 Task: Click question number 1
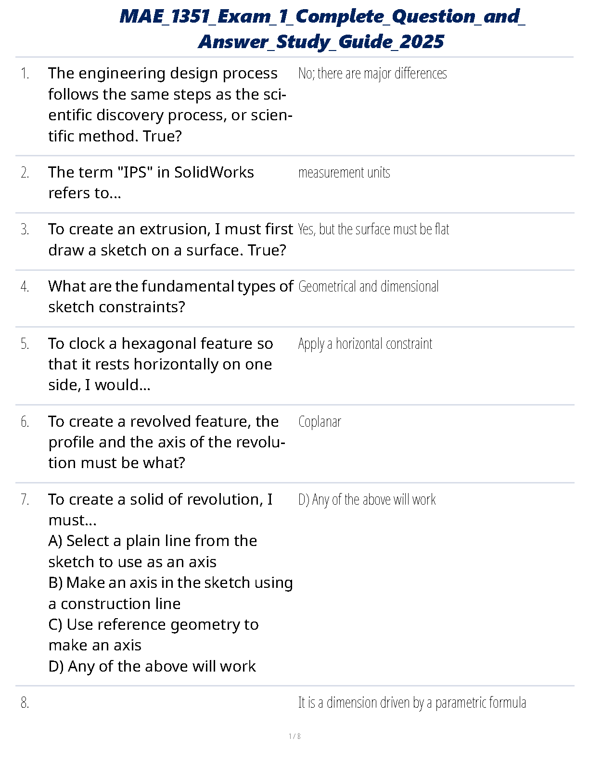click(x=25, y=74)
